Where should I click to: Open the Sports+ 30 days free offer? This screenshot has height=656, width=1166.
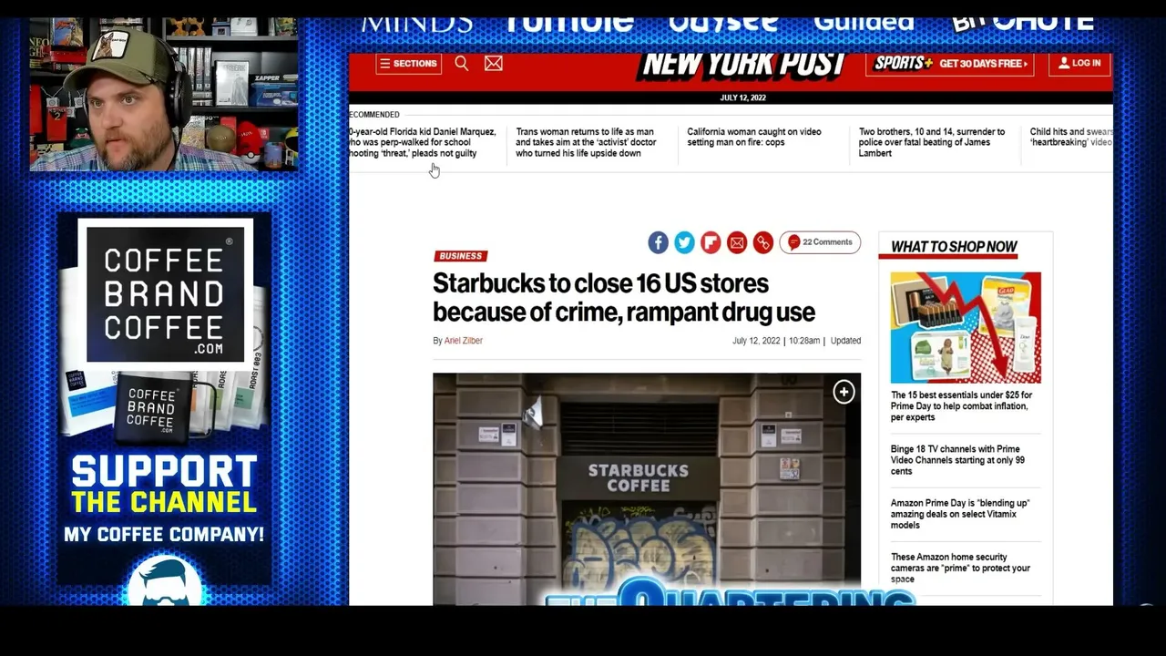[951, 63]
